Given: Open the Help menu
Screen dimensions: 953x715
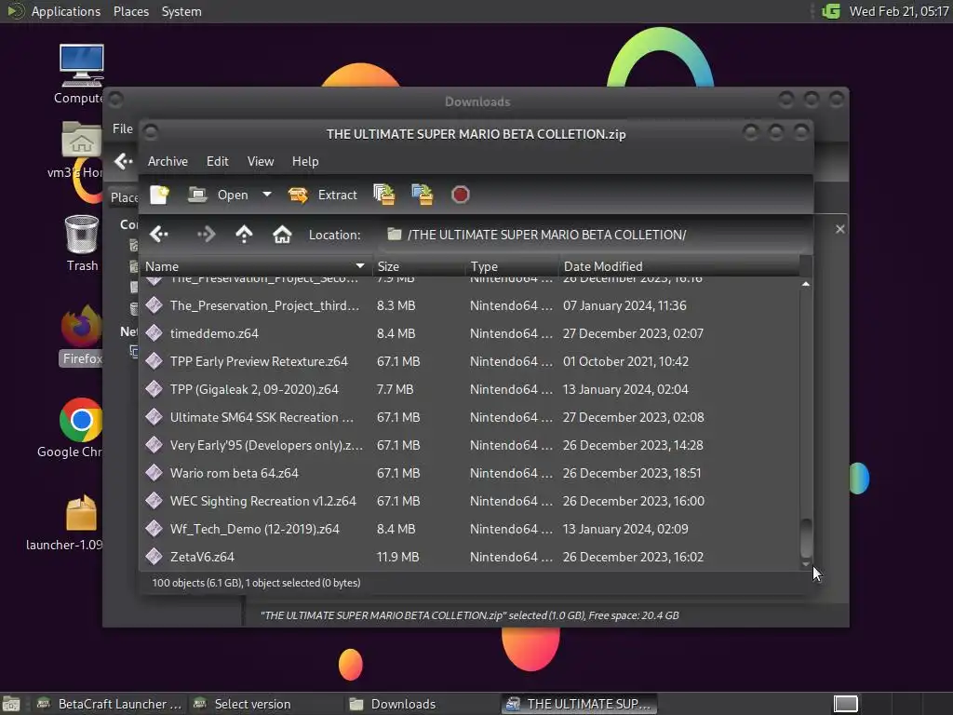Looking at the screenshot, I should click(x=305, y=161).
